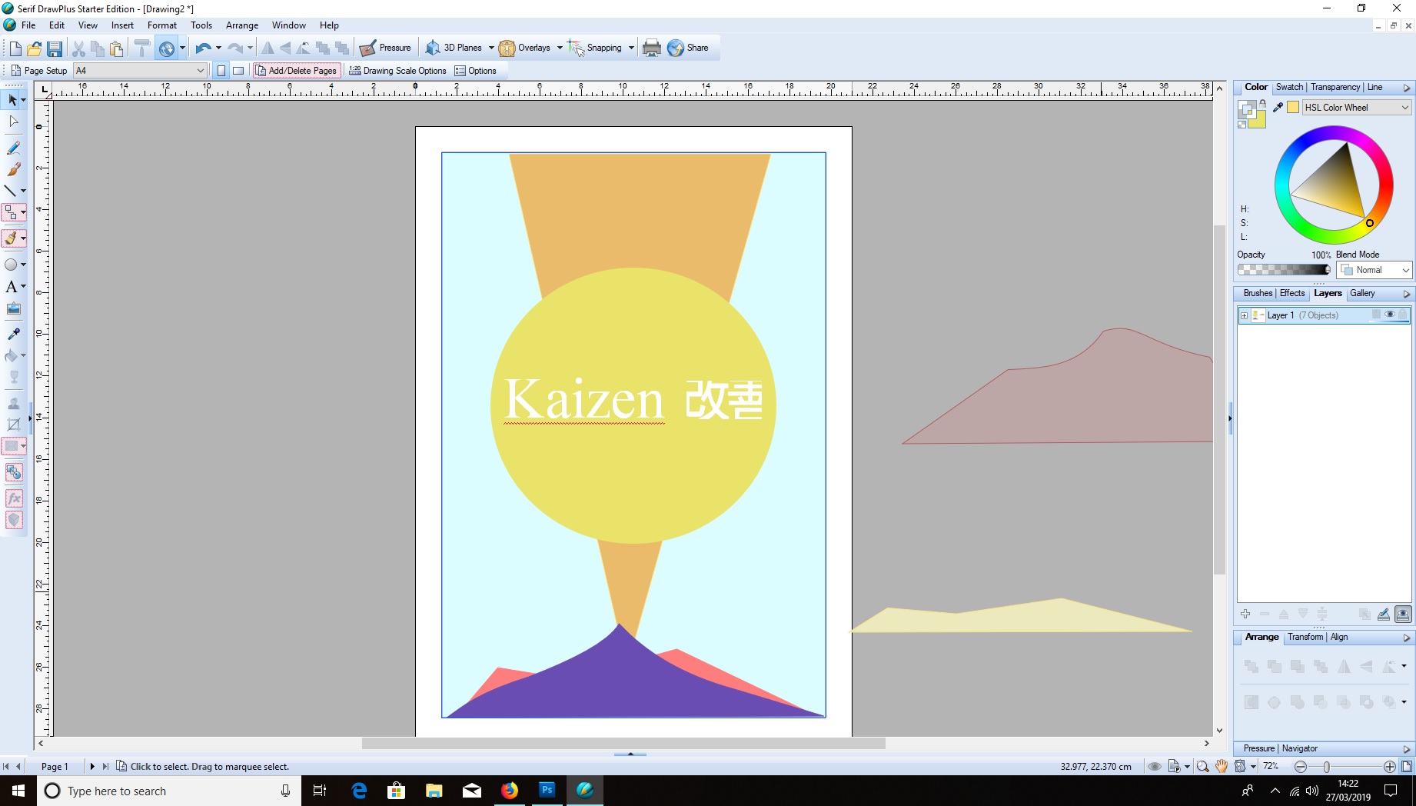The width and height of the screenshot is (1416, 806).
Task: Click Drawing Scale Options button
Action: coord(397,71)
